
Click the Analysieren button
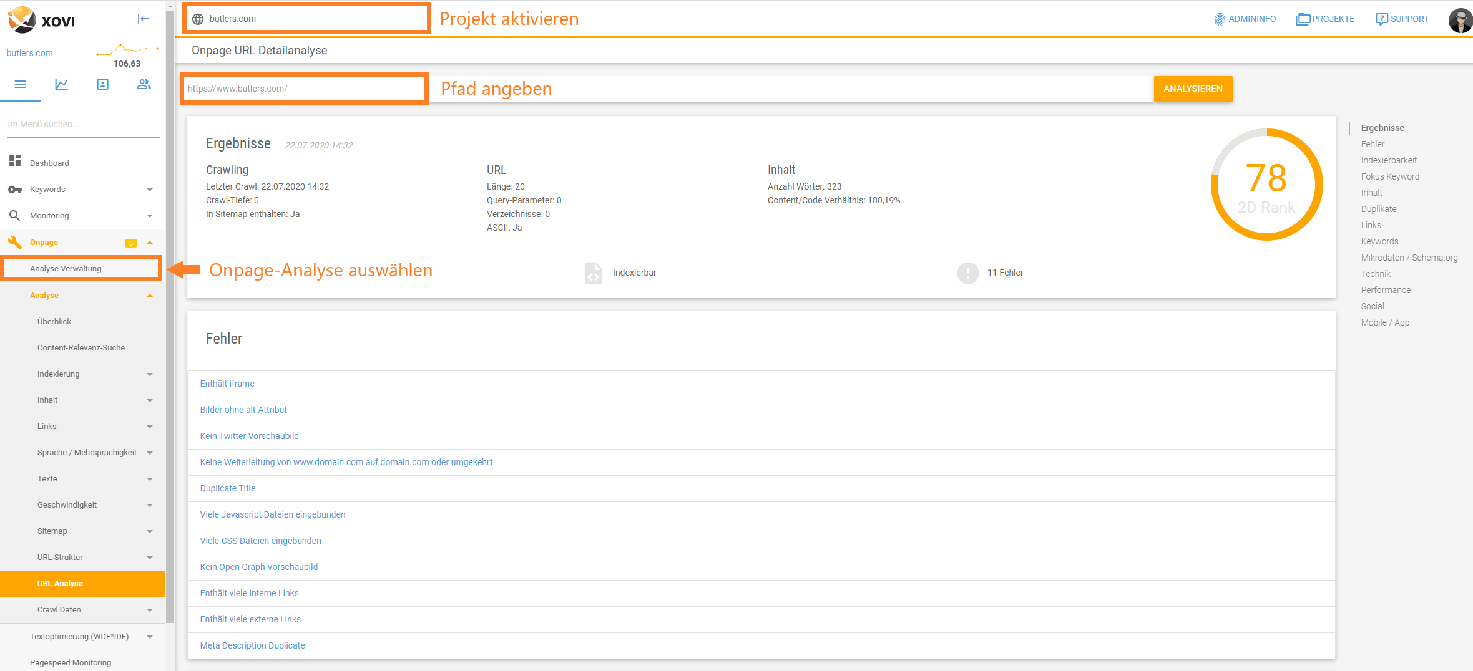[1193, 89]
